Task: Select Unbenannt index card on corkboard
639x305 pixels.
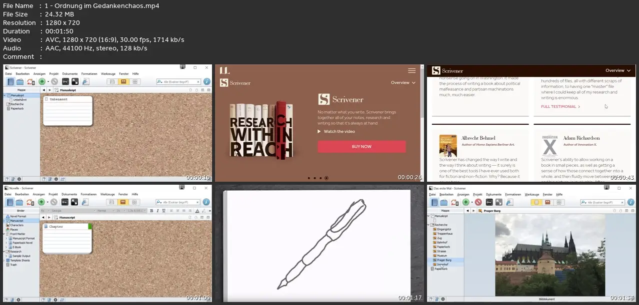Action: coord(68,111)
